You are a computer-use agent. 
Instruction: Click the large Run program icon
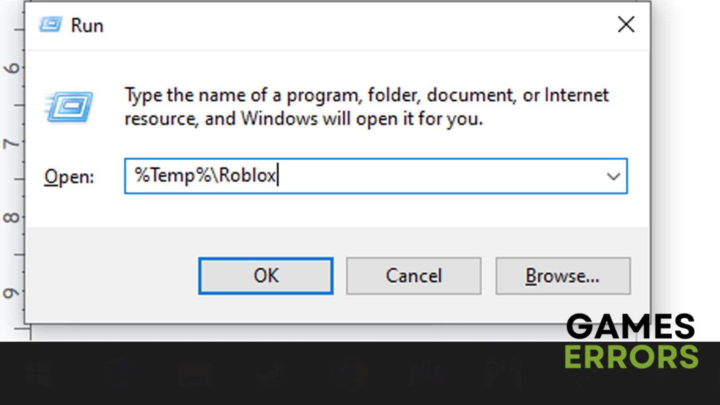coord(68,107)
